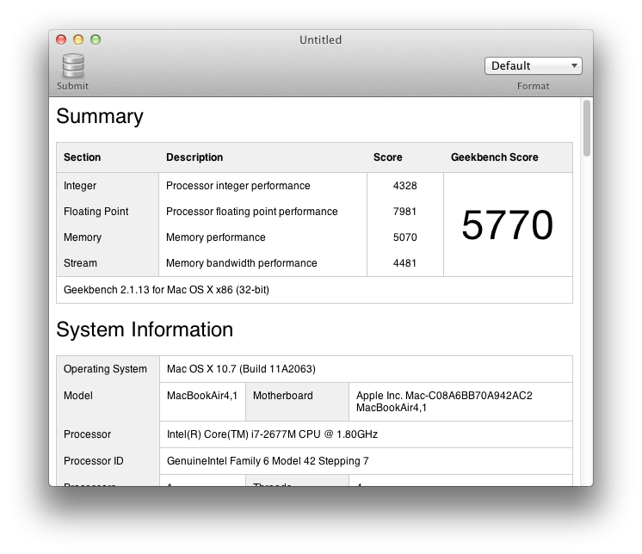Click the Section column header

point(83,157)
